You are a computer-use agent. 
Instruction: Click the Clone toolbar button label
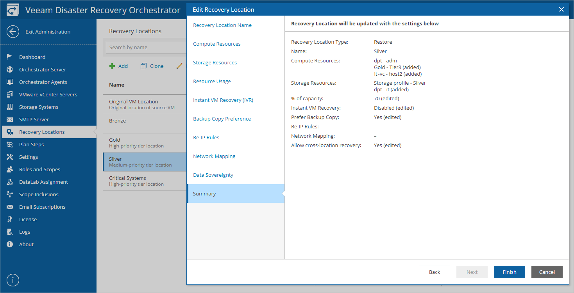157,66
